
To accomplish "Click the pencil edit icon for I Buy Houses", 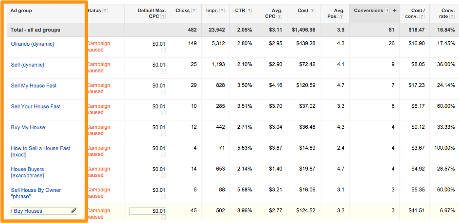I will pyautogui.click(x=74, y=211).
